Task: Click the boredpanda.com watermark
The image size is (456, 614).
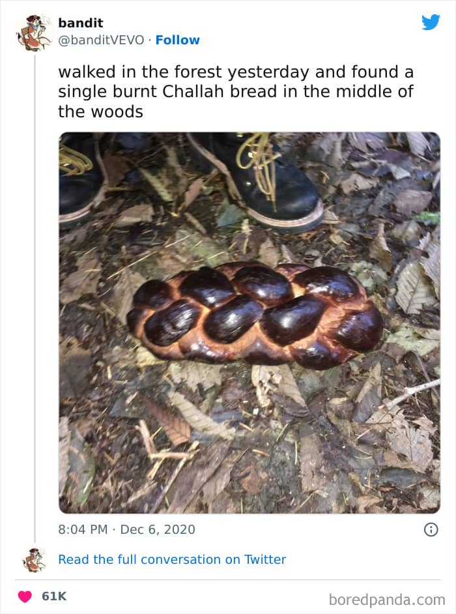Action: [387, 599]
